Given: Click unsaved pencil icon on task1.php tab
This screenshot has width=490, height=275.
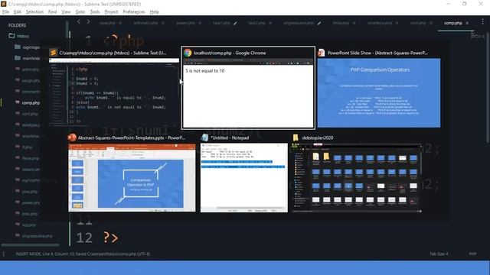Looking at the screenshot, I should pos(235,23).
